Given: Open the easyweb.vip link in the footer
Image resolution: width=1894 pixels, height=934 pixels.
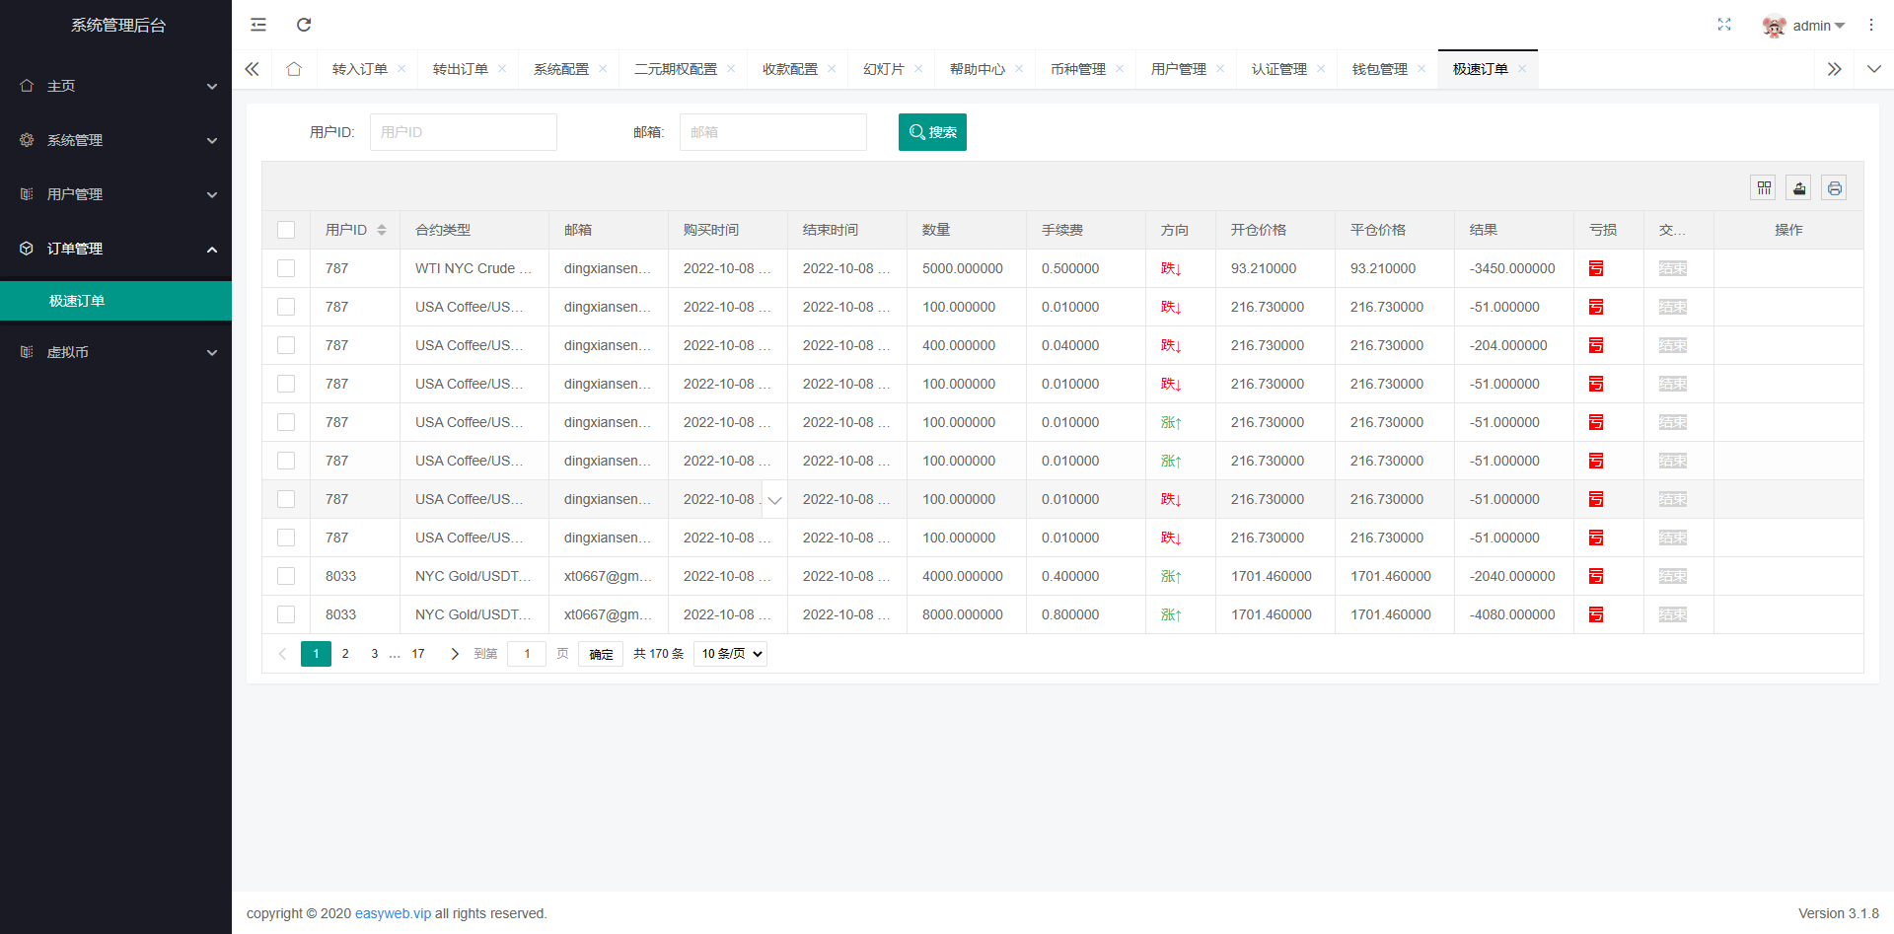Looking at the screenshot, I should click(394, 913).
